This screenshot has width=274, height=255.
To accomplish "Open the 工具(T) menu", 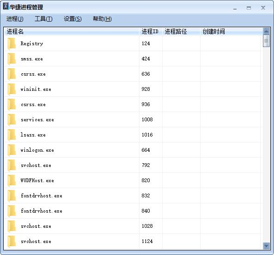I will tap(43, 19).
